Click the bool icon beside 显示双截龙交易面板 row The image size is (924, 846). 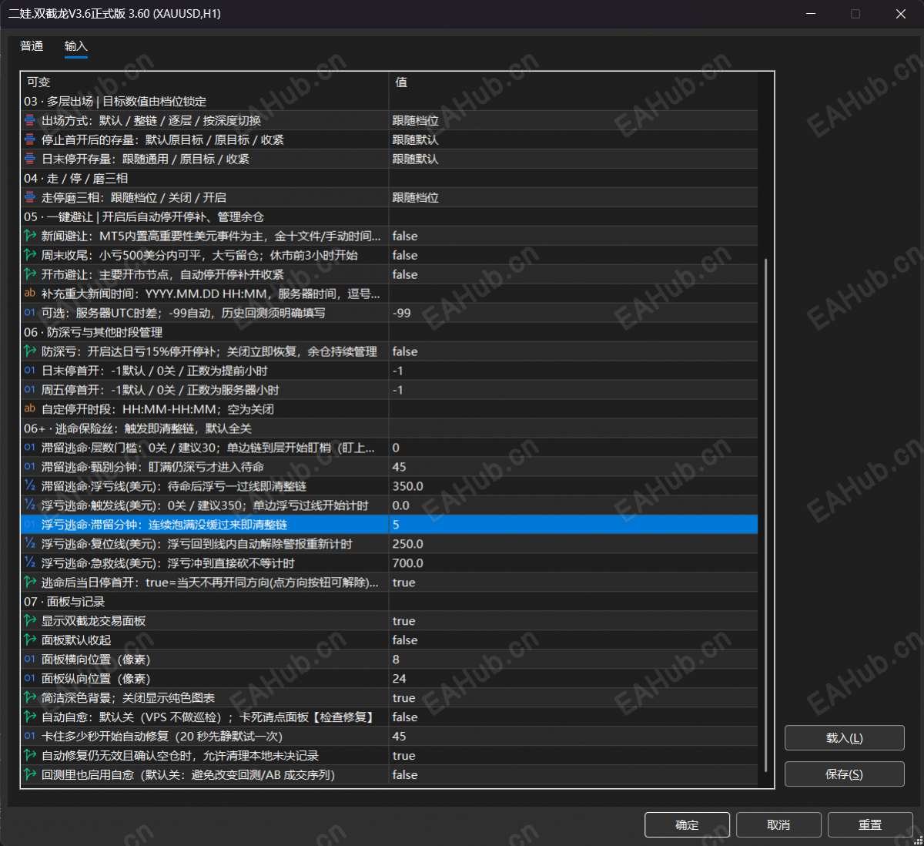(30, 621)
